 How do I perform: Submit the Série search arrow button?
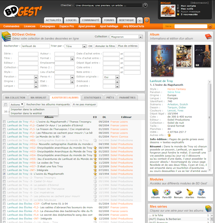(x=210, y=26)
